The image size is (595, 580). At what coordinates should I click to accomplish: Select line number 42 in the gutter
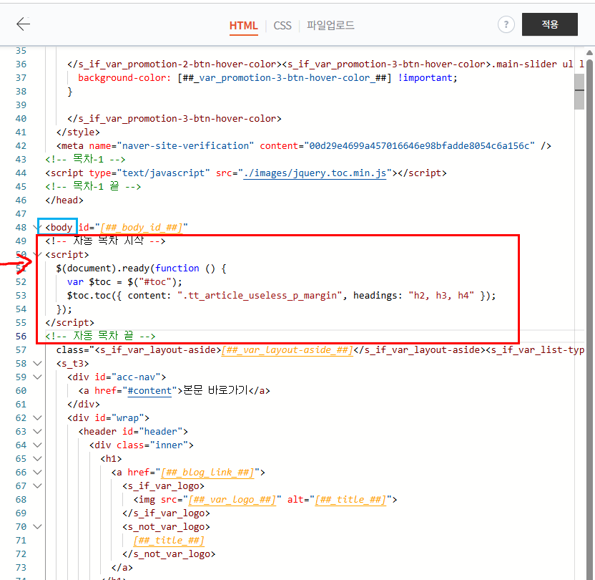pos(21,146)
